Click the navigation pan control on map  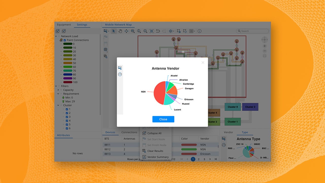265,39
